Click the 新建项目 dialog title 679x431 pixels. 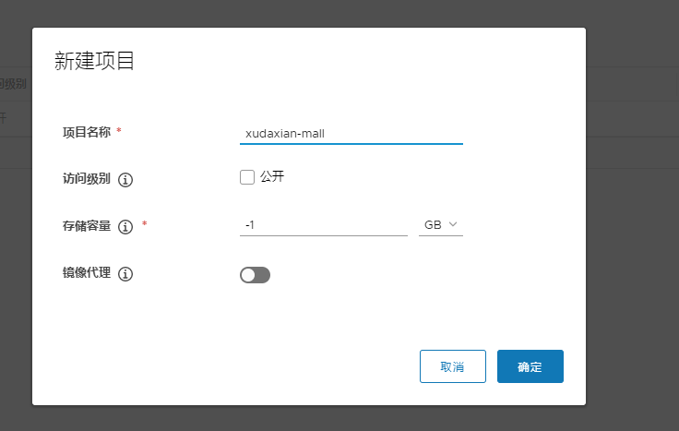(94, 61)
